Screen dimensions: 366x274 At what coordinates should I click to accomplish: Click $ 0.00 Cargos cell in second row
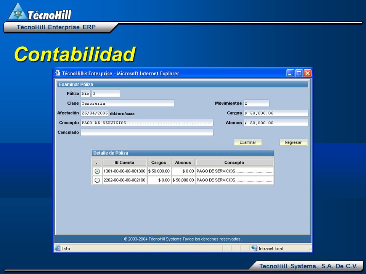(x=159, y=180)
